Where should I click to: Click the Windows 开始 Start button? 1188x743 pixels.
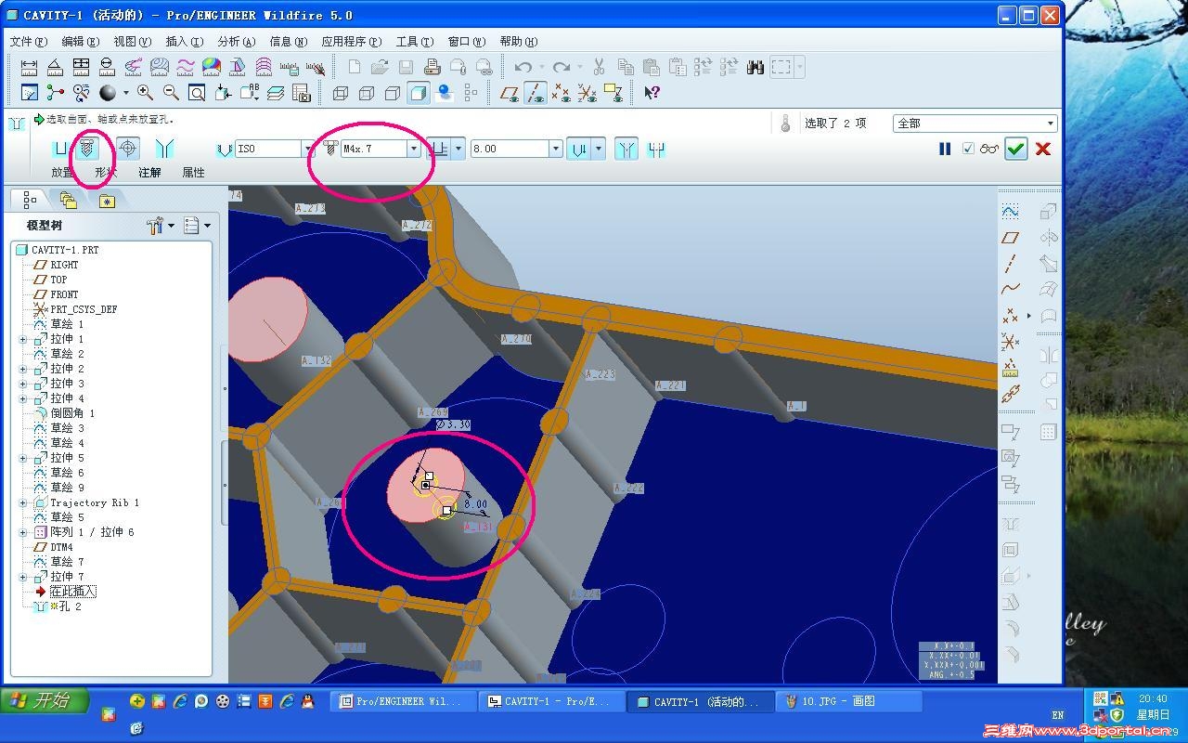tap(45, 700)
